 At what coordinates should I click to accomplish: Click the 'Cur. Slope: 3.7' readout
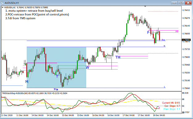tap(172, 106)
